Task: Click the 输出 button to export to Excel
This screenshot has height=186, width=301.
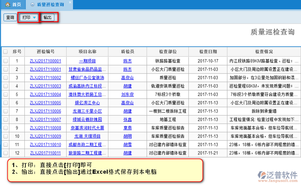Action: 47,17
